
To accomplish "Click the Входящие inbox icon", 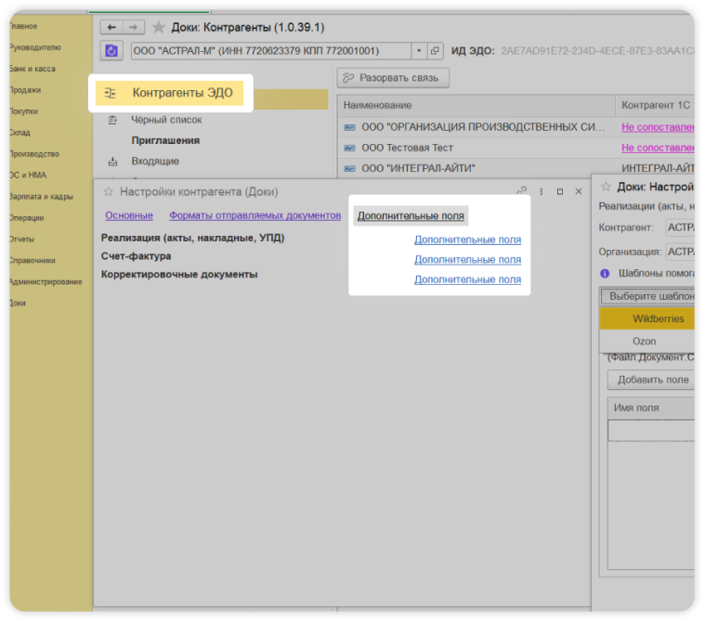I will [112, 162].
